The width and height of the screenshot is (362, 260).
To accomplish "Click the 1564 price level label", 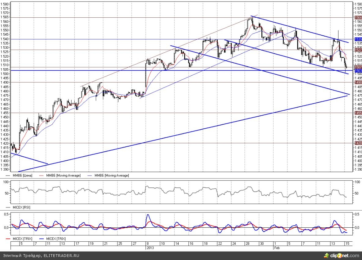I will (x=358, y=18).
